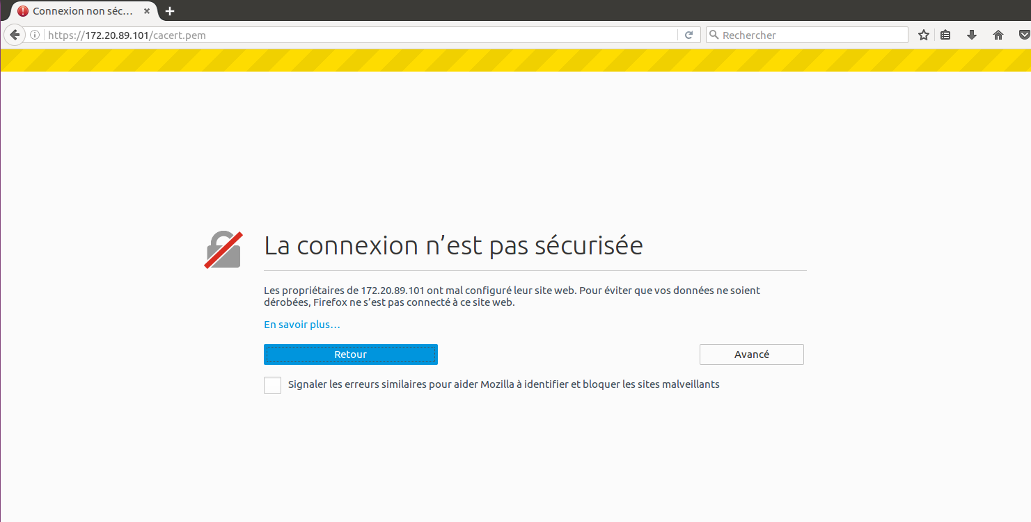The height and width of the screenshot is (522, 1031).
Task: Focus the Rechercher search box
Action: (811, 35)
